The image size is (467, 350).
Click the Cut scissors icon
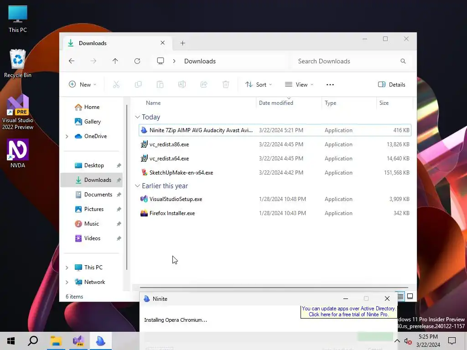116,84
